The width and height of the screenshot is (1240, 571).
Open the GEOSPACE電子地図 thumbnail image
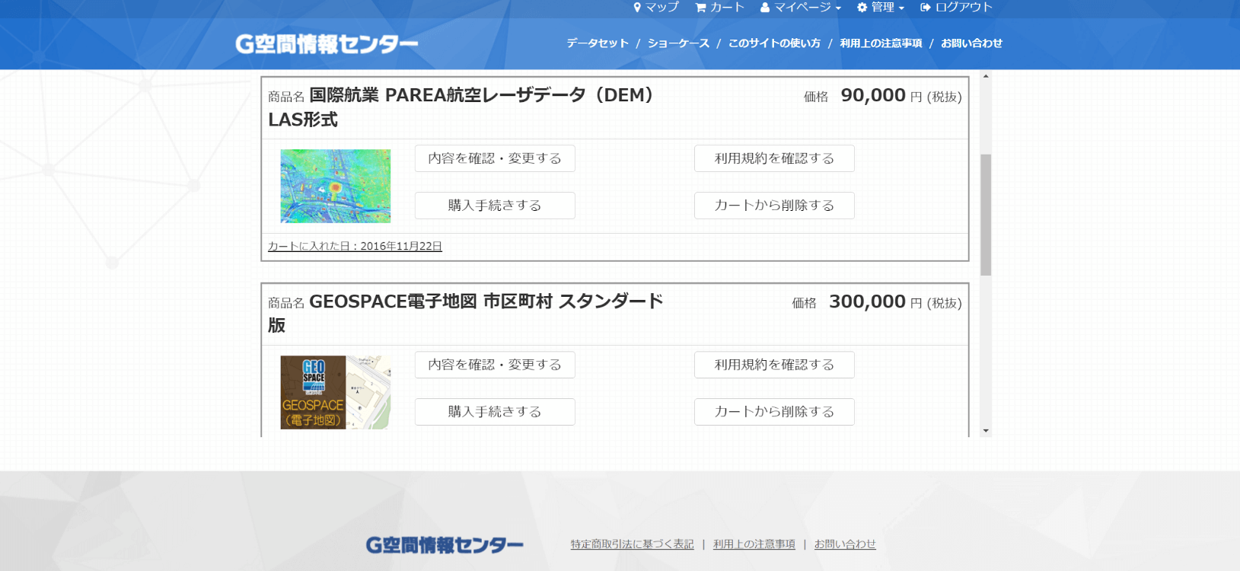click(336, 392)
